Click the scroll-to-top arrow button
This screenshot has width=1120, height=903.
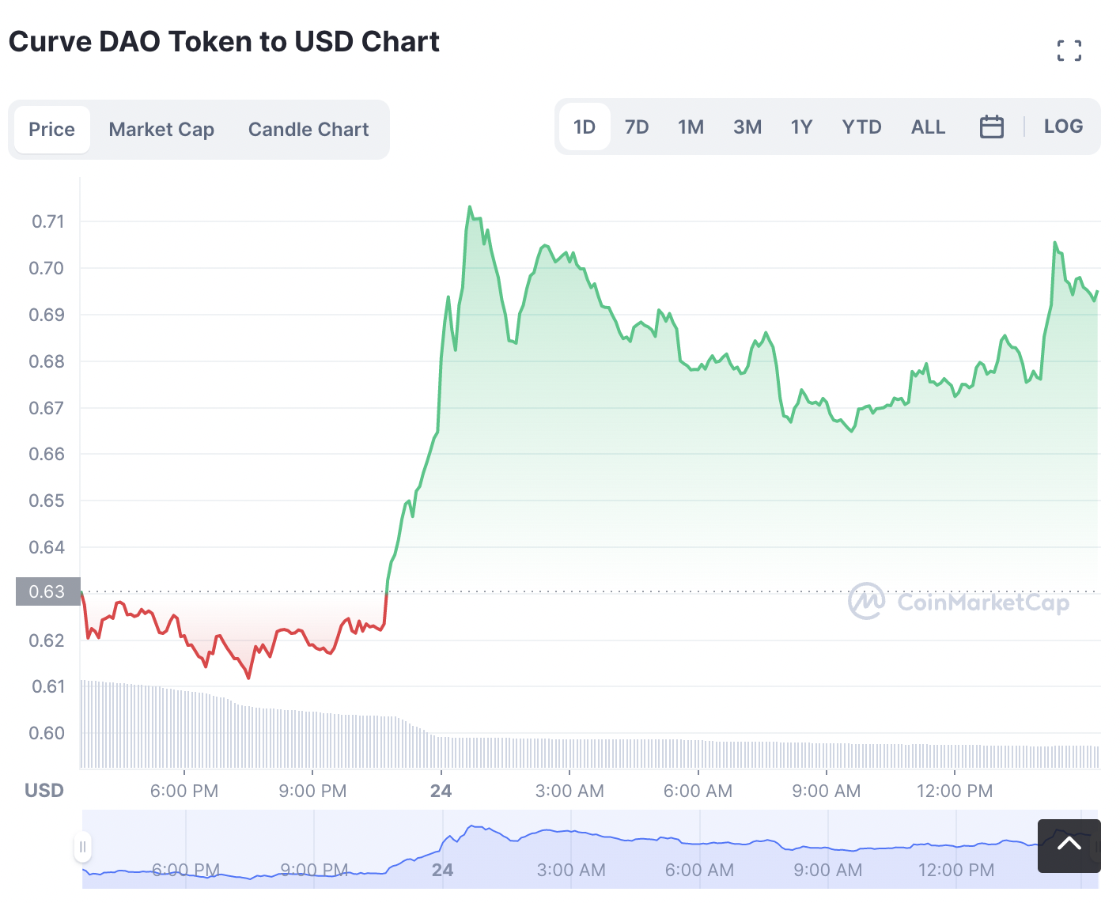[1069, 845]
